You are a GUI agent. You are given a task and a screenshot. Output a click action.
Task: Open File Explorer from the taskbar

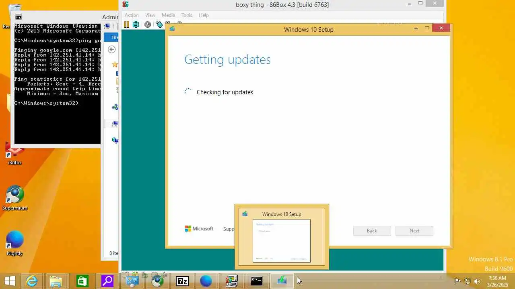coord(57,281)
